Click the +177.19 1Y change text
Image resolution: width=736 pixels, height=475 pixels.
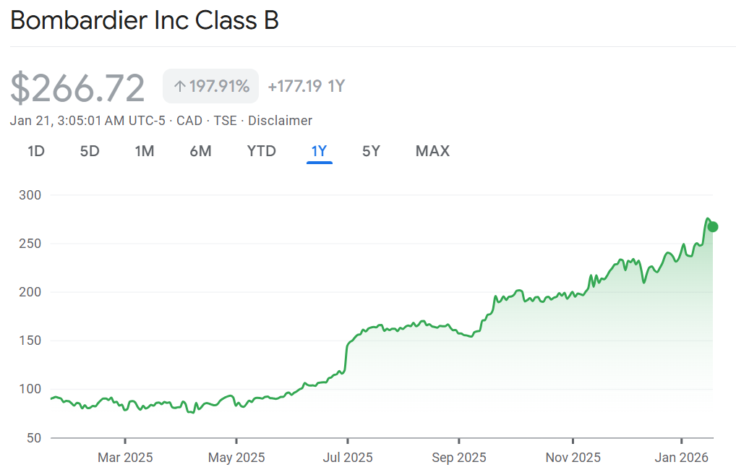coord(306,87)
